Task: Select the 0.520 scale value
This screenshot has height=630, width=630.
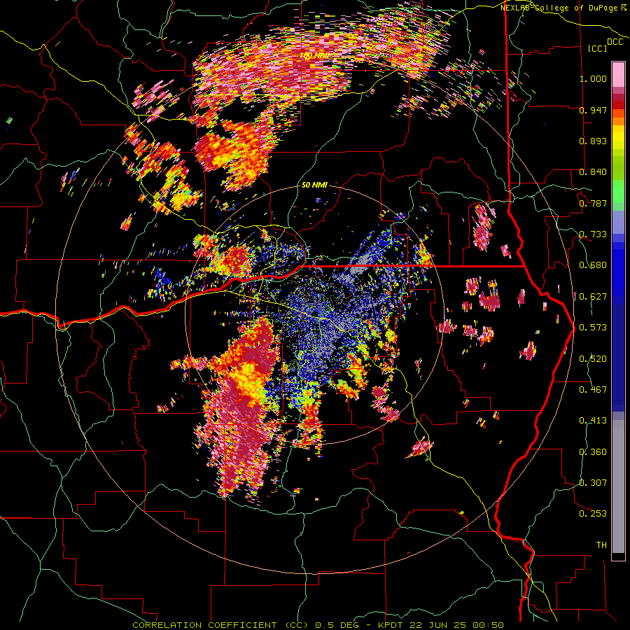Action: pyautogui.click(x=593, y=359)
